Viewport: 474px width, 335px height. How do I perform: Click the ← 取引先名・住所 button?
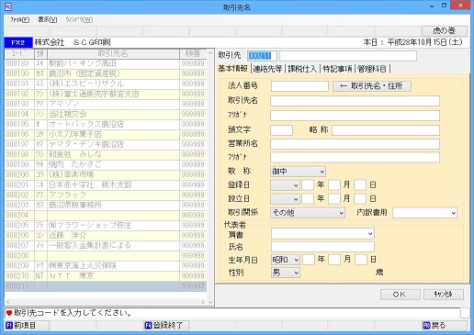[372, 86]
